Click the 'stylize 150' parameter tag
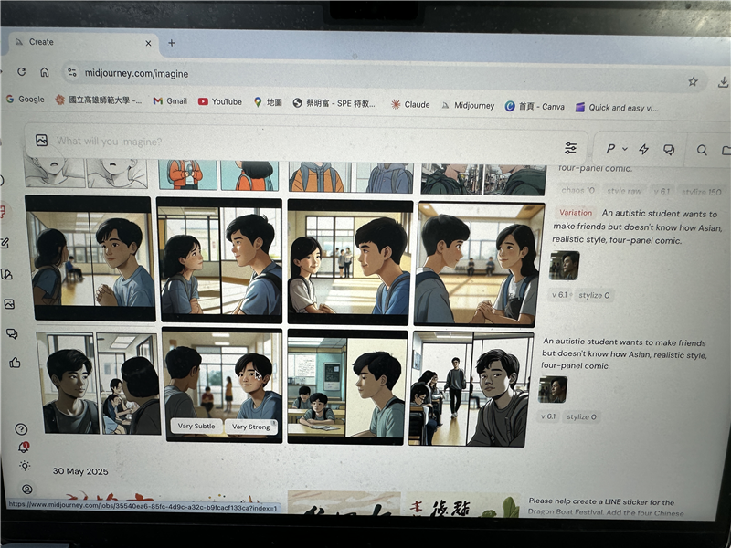The image size is (731, 548). click(x=701, y=192)
